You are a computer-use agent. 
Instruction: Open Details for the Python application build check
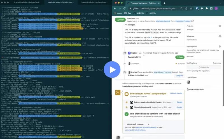click(x=179, y=102)
